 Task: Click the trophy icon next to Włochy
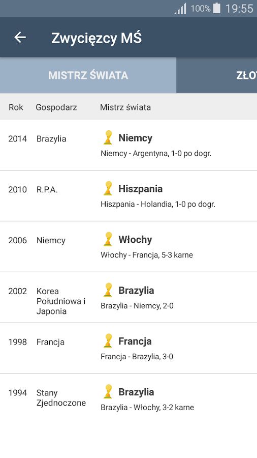108,239
